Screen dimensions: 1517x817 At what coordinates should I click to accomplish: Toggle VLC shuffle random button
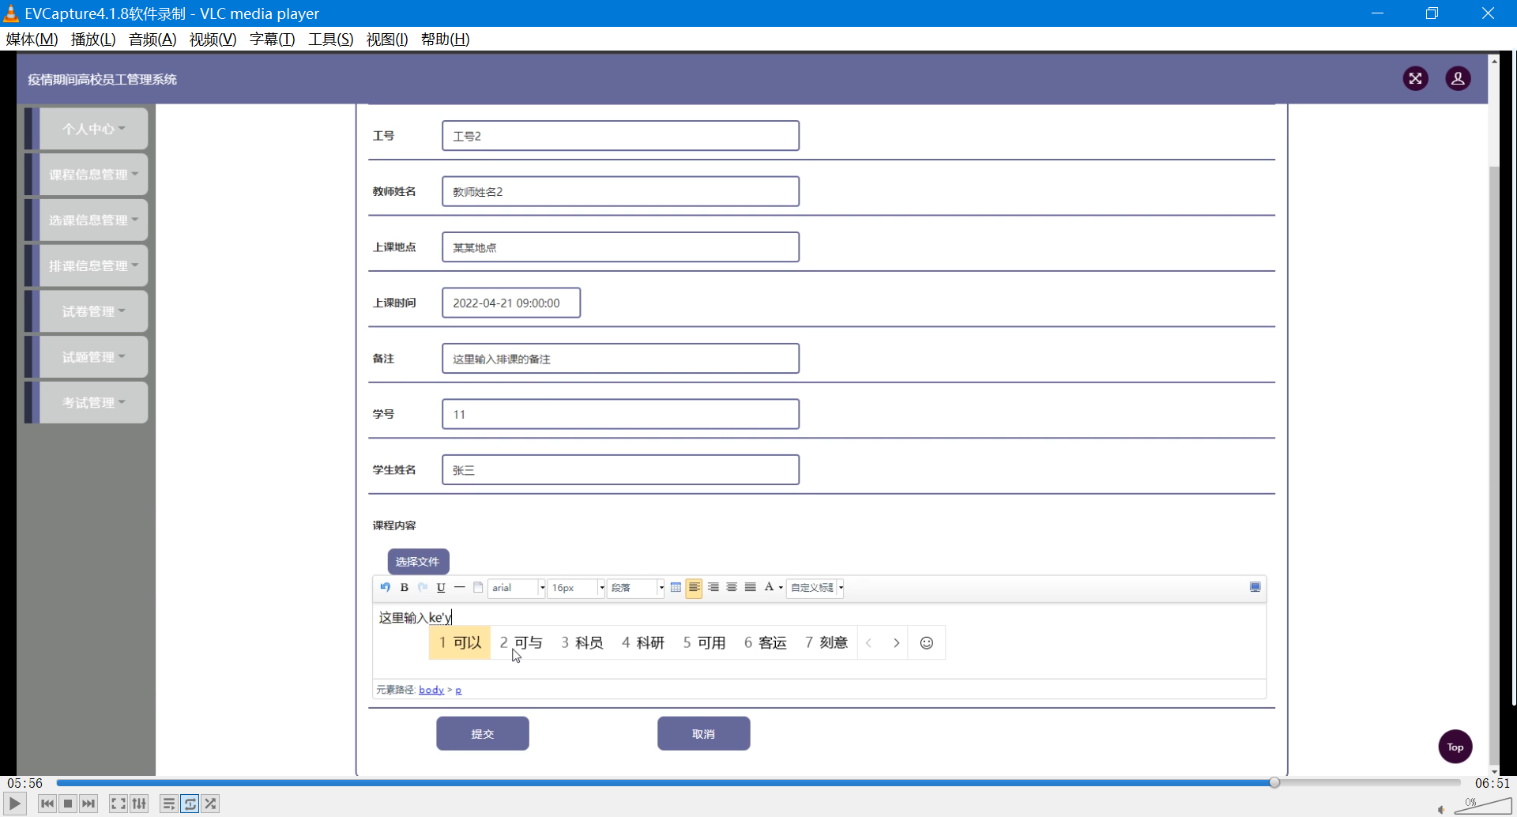pos(210,804)
